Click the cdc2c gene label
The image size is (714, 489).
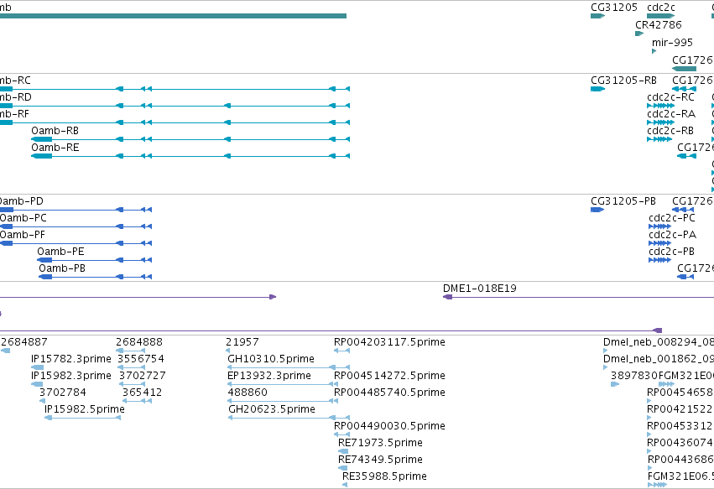click(x=661, y=8)
